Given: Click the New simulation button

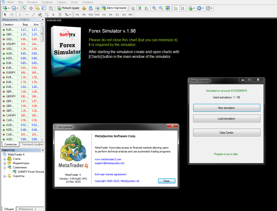Looking at the screenshot, I should 227,108.
